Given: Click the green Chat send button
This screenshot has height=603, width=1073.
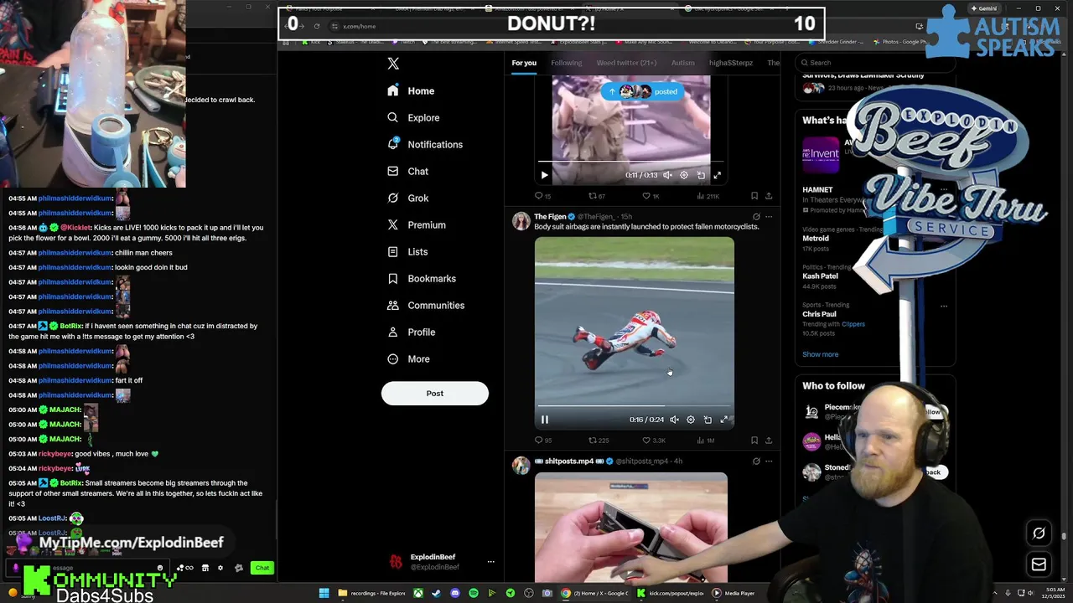Looking at the screenshot, I should (262, 568).
